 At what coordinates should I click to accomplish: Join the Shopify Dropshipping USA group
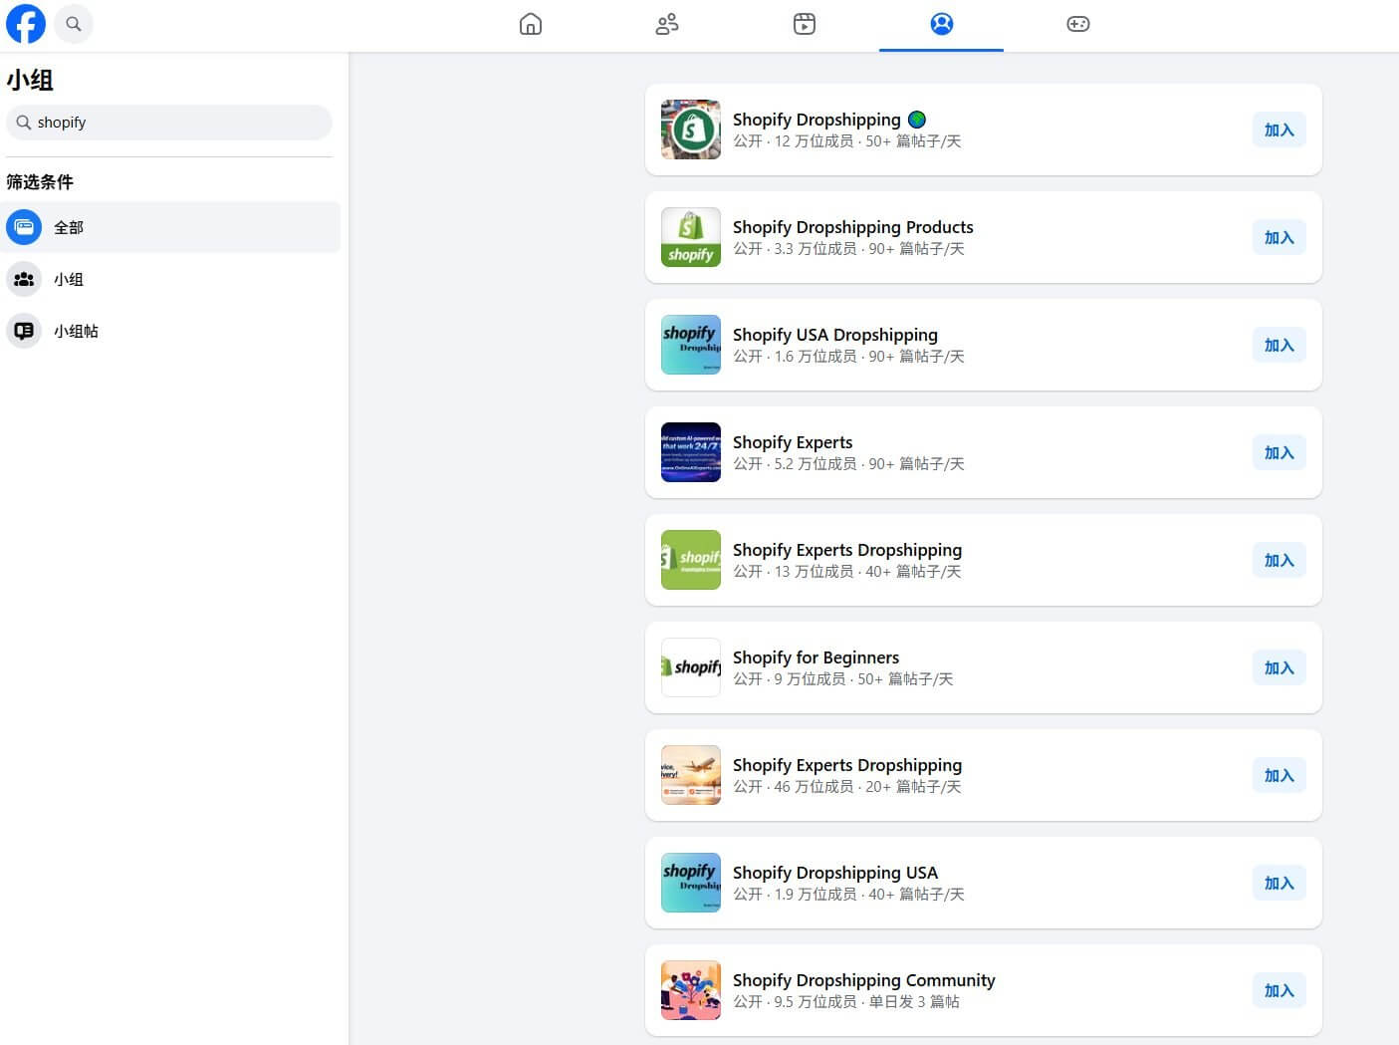click(1279, 883)
